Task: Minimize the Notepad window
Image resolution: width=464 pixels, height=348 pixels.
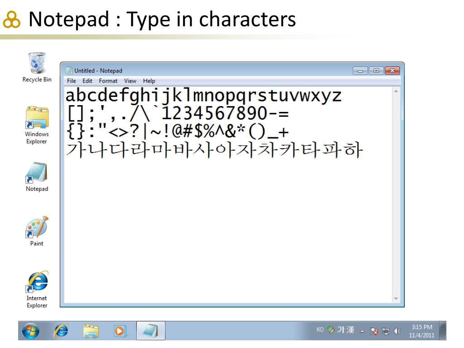Action: 360,71
